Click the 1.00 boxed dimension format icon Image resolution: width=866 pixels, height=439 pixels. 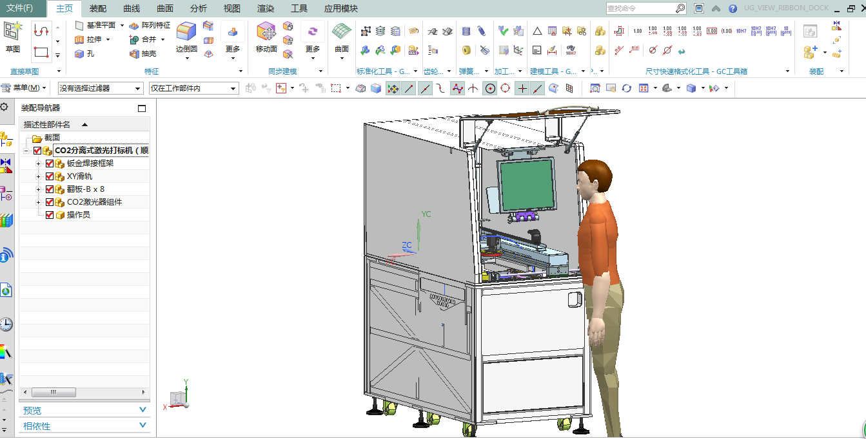712,31
